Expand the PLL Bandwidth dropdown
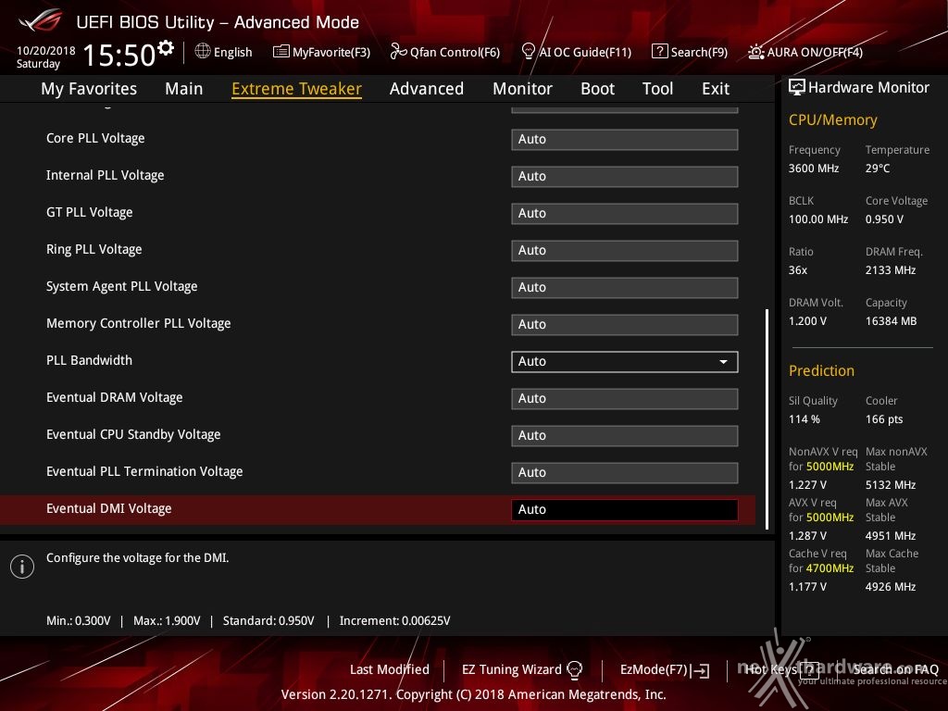This screenshot has width=948, height=711. coord(625,362)
